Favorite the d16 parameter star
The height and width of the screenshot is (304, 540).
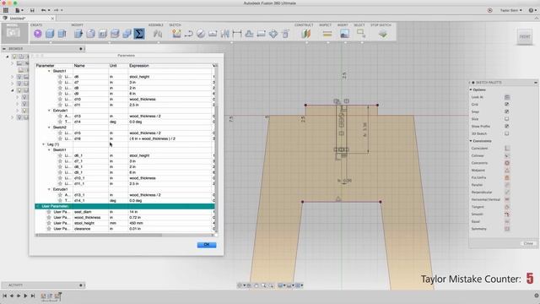[x=60, y=138]
